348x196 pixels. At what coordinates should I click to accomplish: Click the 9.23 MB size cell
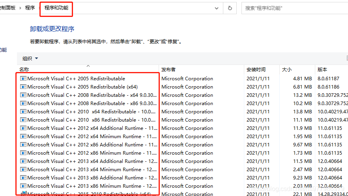[303, 178]
